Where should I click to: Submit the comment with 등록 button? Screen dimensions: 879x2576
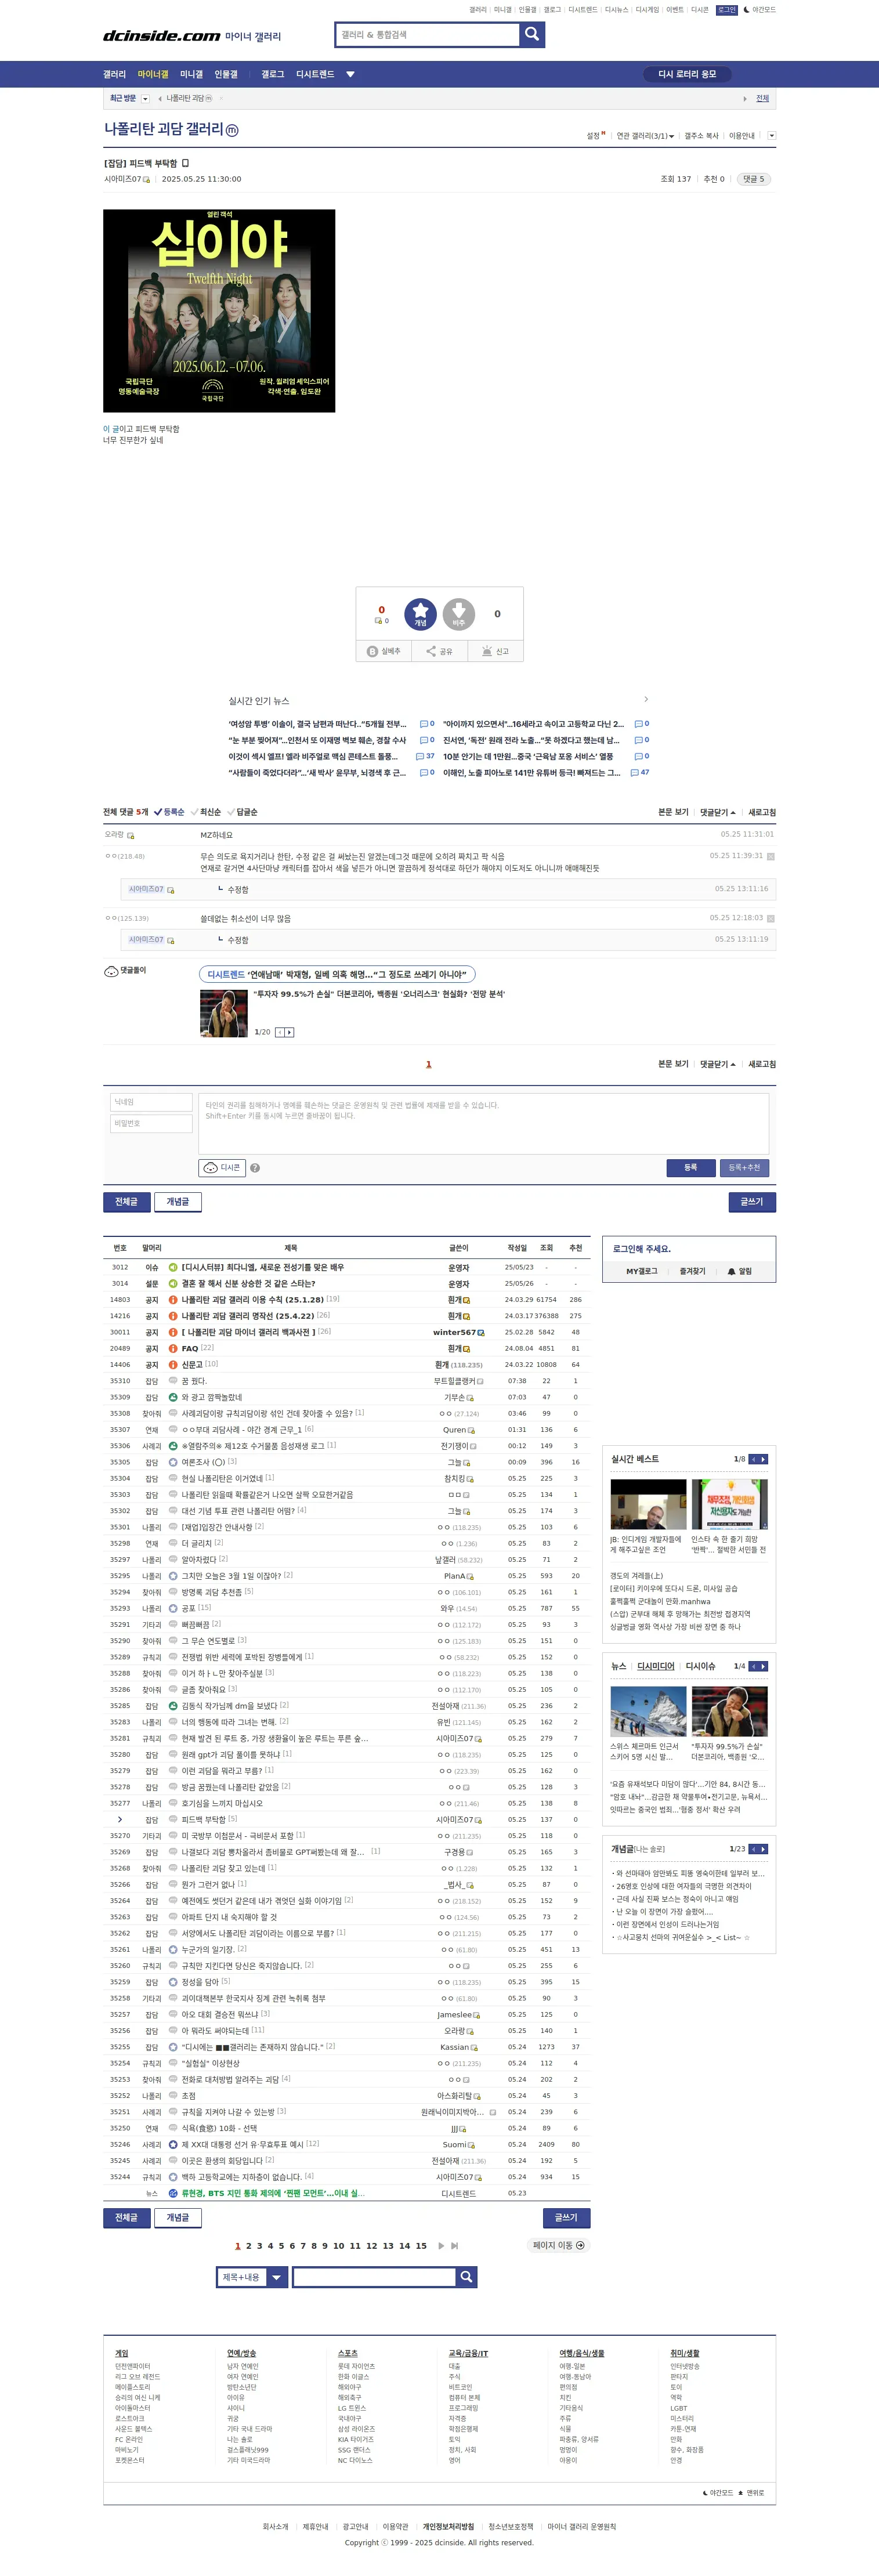pyautogui.click(x=690, y=1167)
